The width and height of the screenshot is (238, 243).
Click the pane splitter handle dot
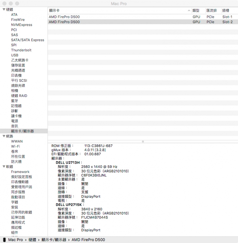[x=143, y=142]
